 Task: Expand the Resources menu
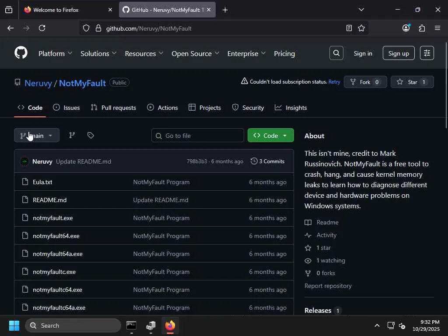(144, 53)
